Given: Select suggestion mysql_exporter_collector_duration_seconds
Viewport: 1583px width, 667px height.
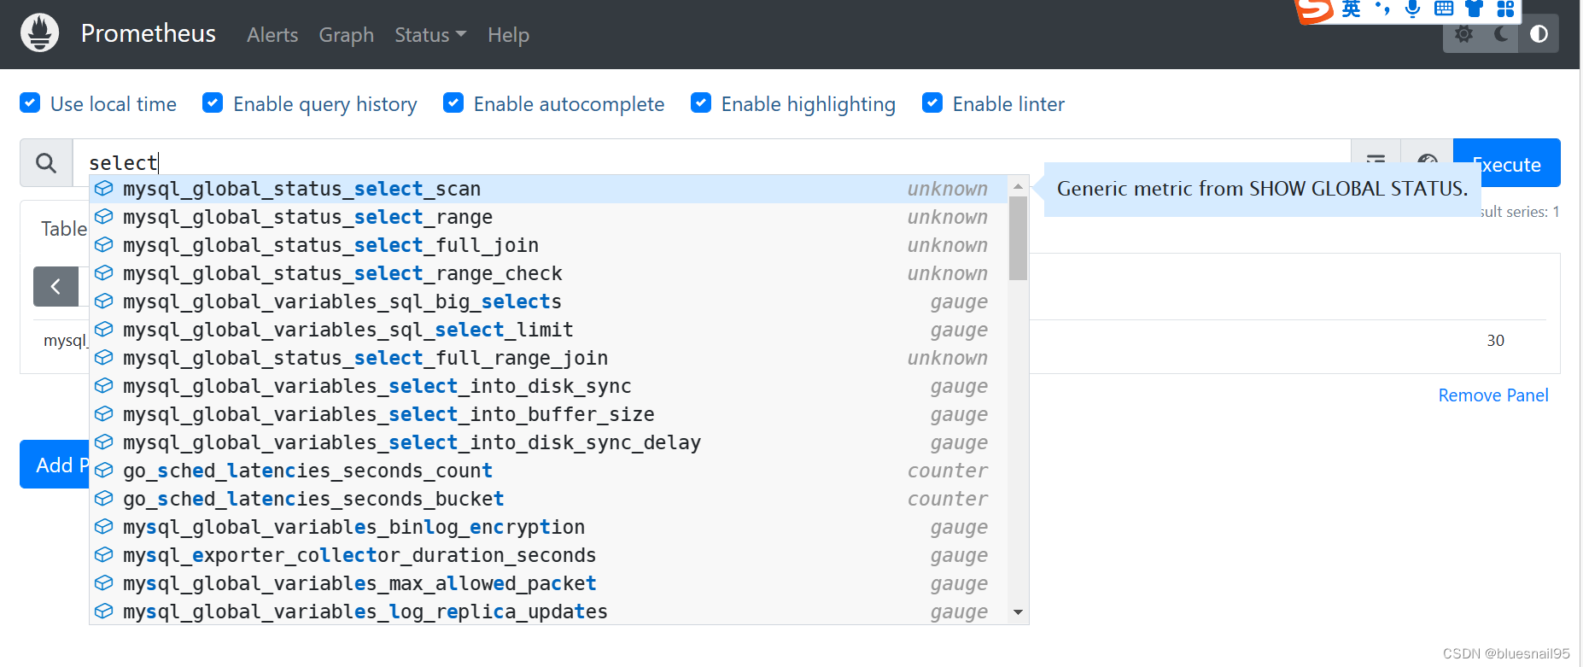Looking at the screenshot, I should pos(548,555).
